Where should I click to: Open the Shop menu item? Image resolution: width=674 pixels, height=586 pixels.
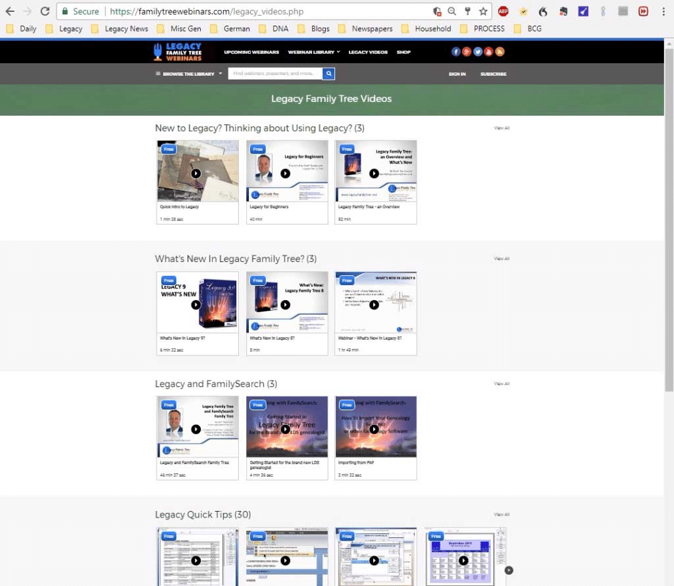coord(403,52)
